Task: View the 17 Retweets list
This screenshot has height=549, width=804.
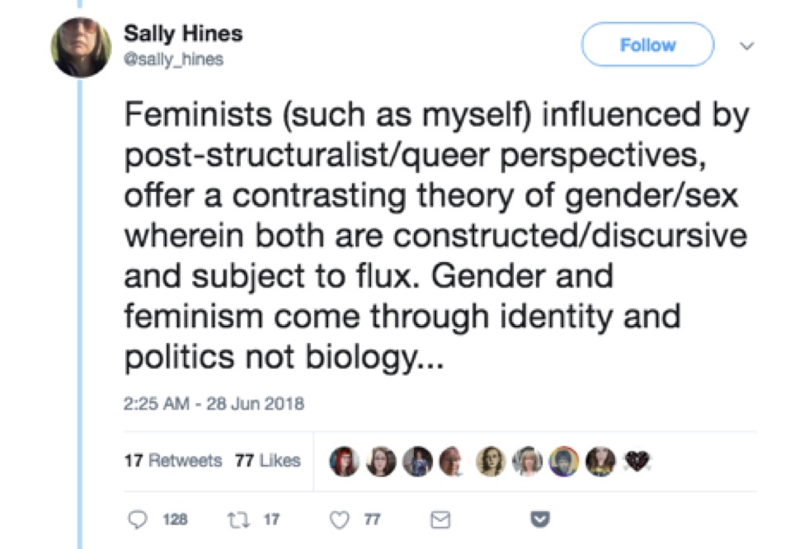Action: pos(173,461)
